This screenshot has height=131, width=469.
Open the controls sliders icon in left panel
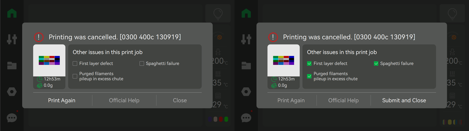[x=12, y=39]
